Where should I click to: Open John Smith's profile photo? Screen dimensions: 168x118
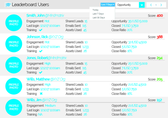[x=14, y=23]
